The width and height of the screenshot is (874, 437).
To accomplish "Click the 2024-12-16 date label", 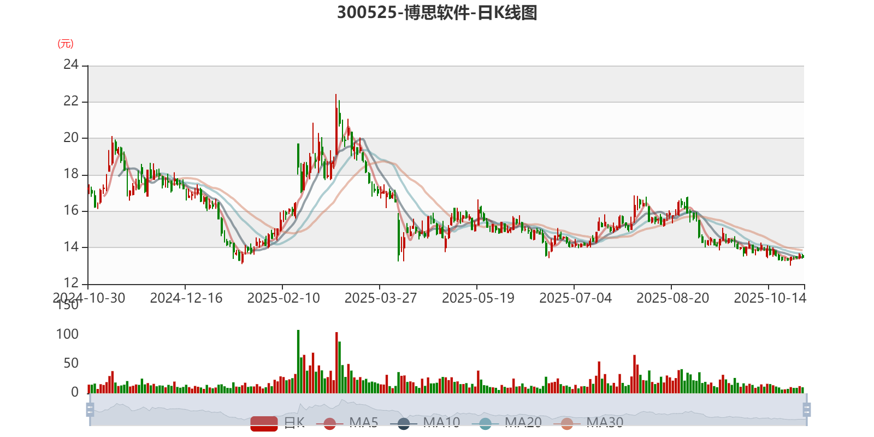I will [186, 298].
